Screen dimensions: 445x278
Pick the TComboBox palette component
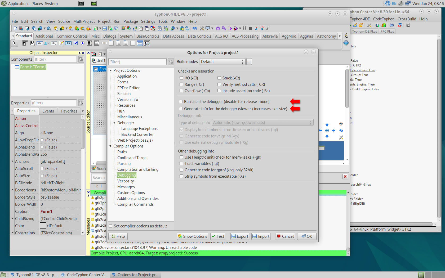tap(97, 43)
